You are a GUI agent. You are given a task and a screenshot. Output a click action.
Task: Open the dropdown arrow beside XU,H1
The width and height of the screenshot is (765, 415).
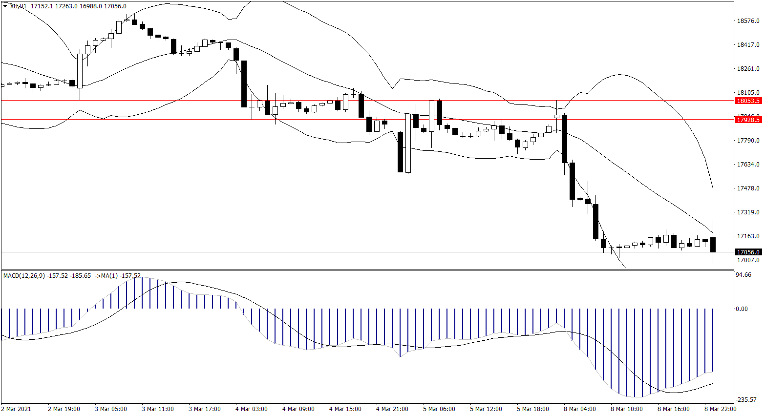coord(5,6)
